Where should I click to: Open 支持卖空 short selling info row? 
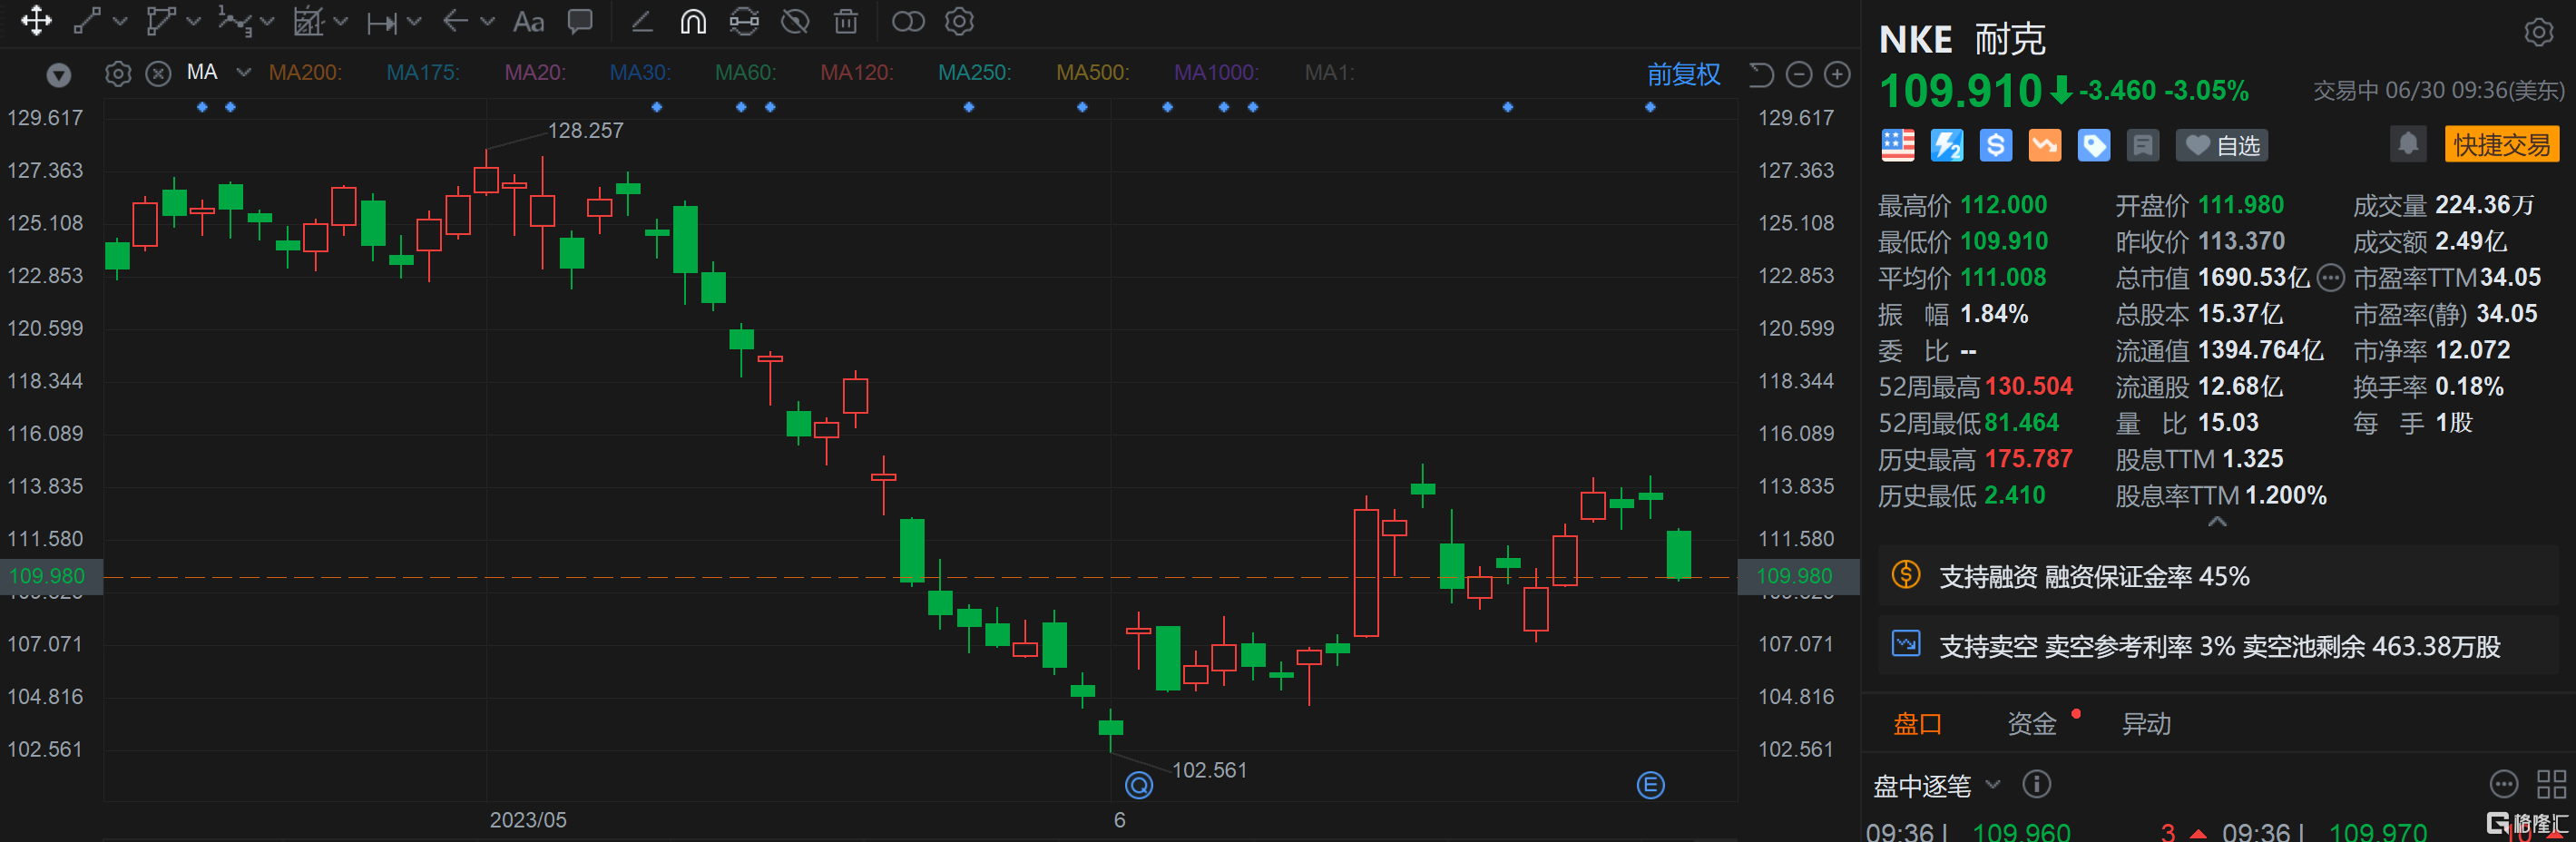[x=2217, y=646]
